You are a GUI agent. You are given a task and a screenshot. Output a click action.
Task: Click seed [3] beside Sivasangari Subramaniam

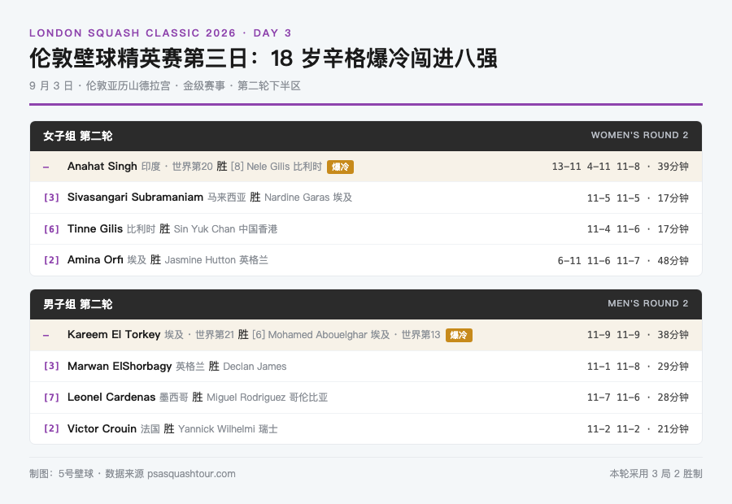51,198
